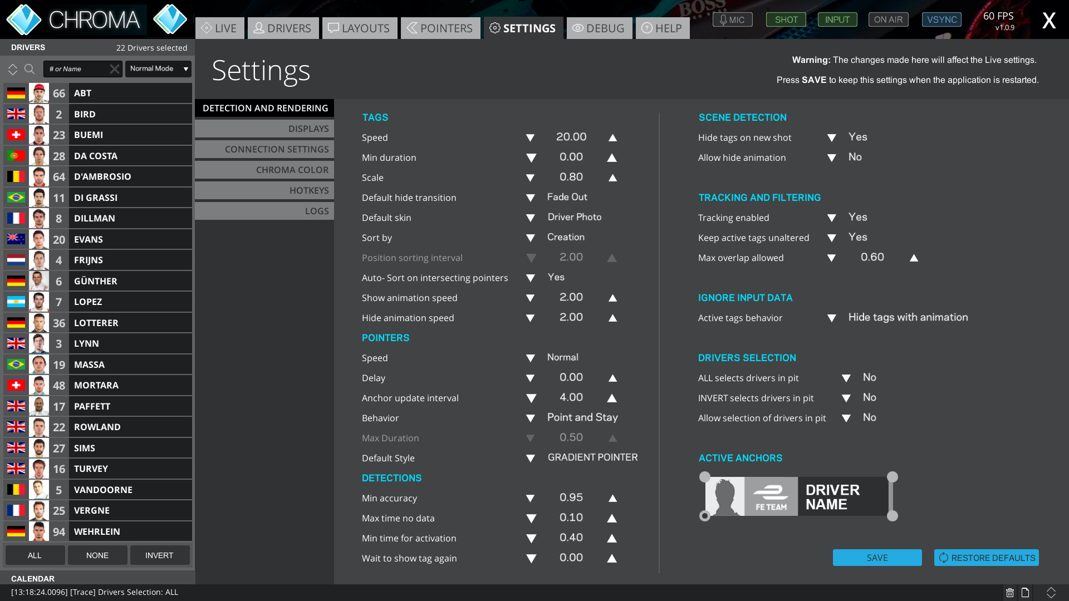Increase tag Speed with up arrow
Viewport: 1069px width, 601px height.
point(612,137)
